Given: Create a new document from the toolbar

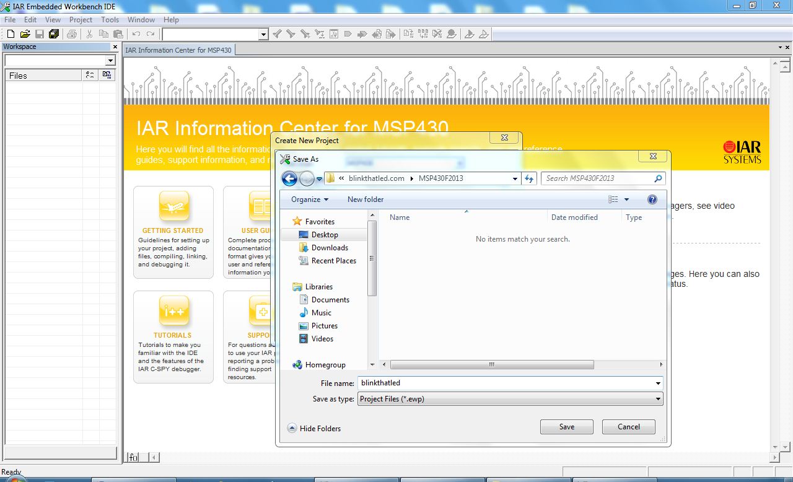Looking at the screenshot, I should tap(11, 34).
